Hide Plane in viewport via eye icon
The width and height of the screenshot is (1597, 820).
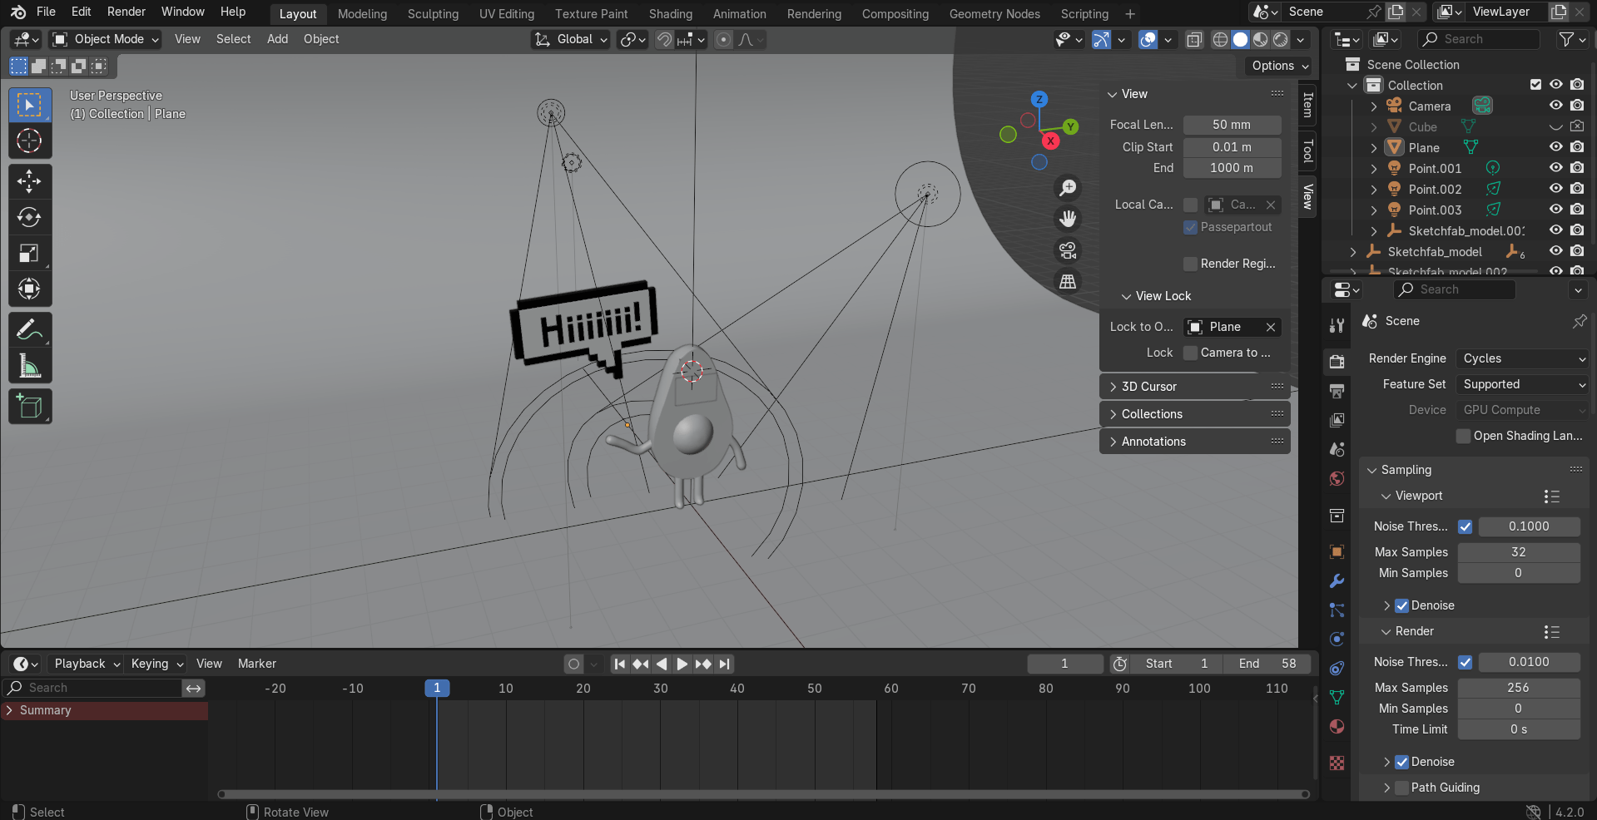click(x=1555, y=147)
